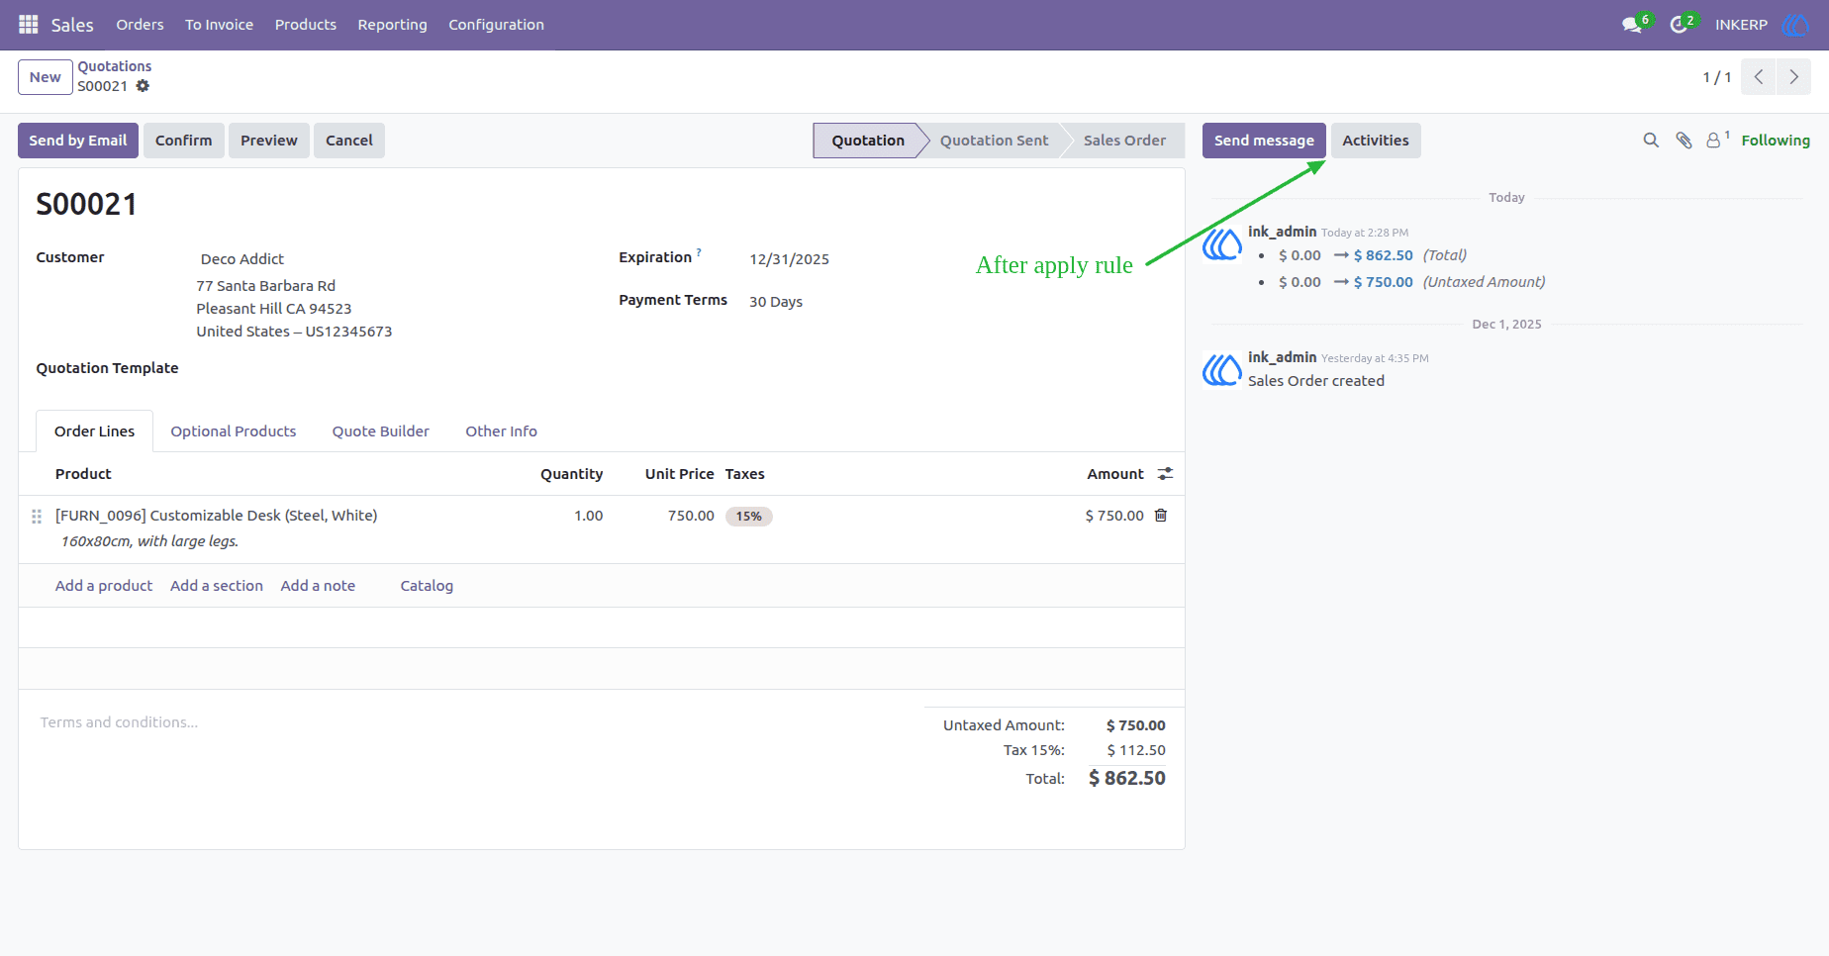The image size is (1829, 956).
Task: Click Send by Email button
Action: tap(78, 141)
